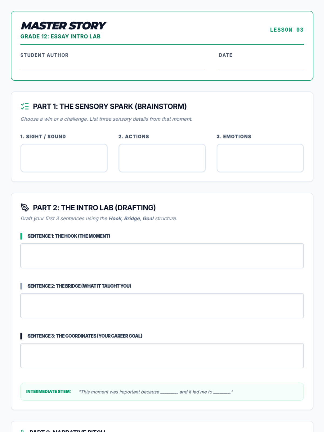The image size is (324, 432).
Task: Click the icon beside Part 3 heading
Action: 22,431
